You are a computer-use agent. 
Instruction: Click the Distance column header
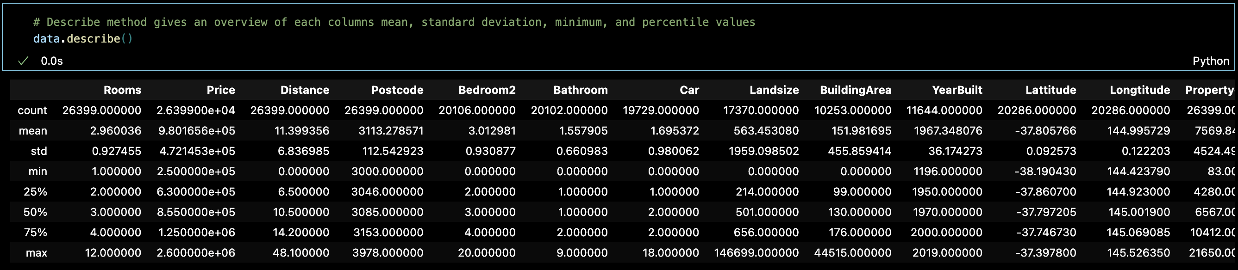pyautogui.click(x=304, y=90)
